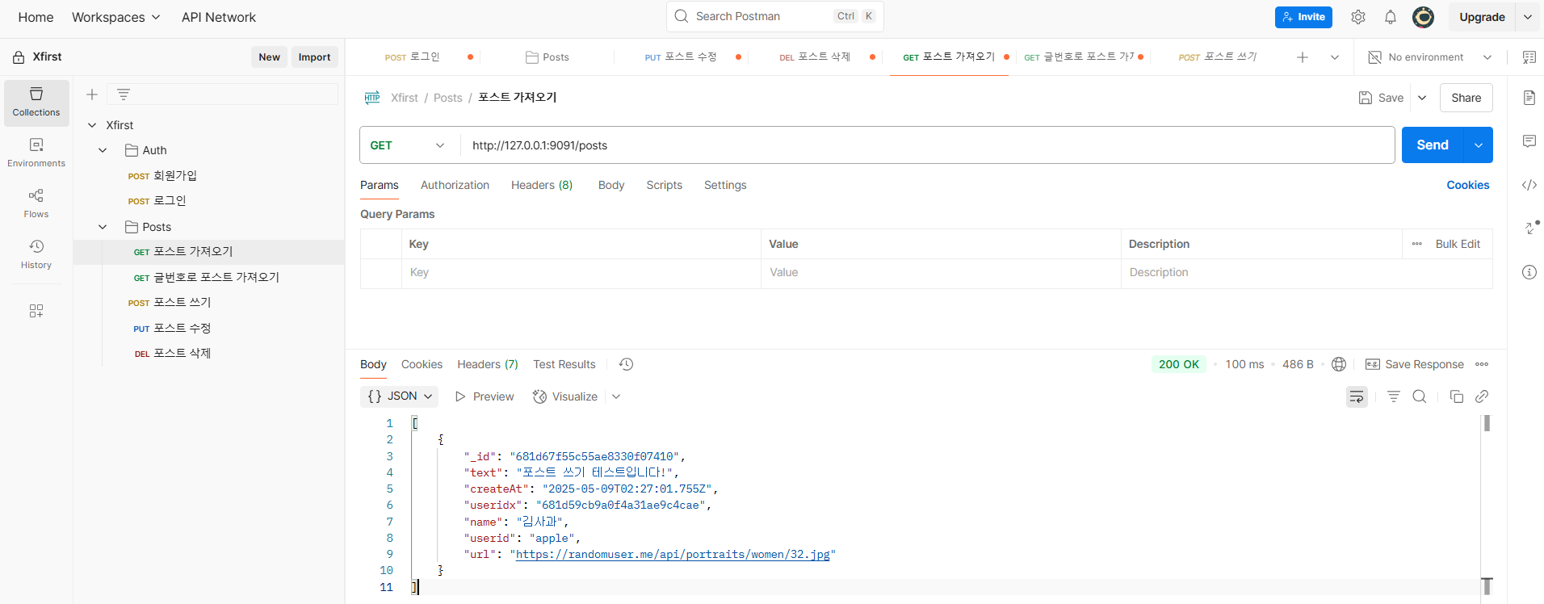The height and width of the screenshot is (604, 1544).
Task: Click the Search Postman box
Action: click(775, 16)
